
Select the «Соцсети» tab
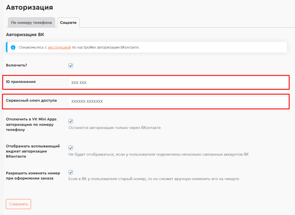(x=68, y=23)
